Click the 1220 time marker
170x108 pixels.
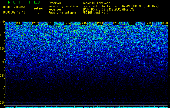click(165, 23)
